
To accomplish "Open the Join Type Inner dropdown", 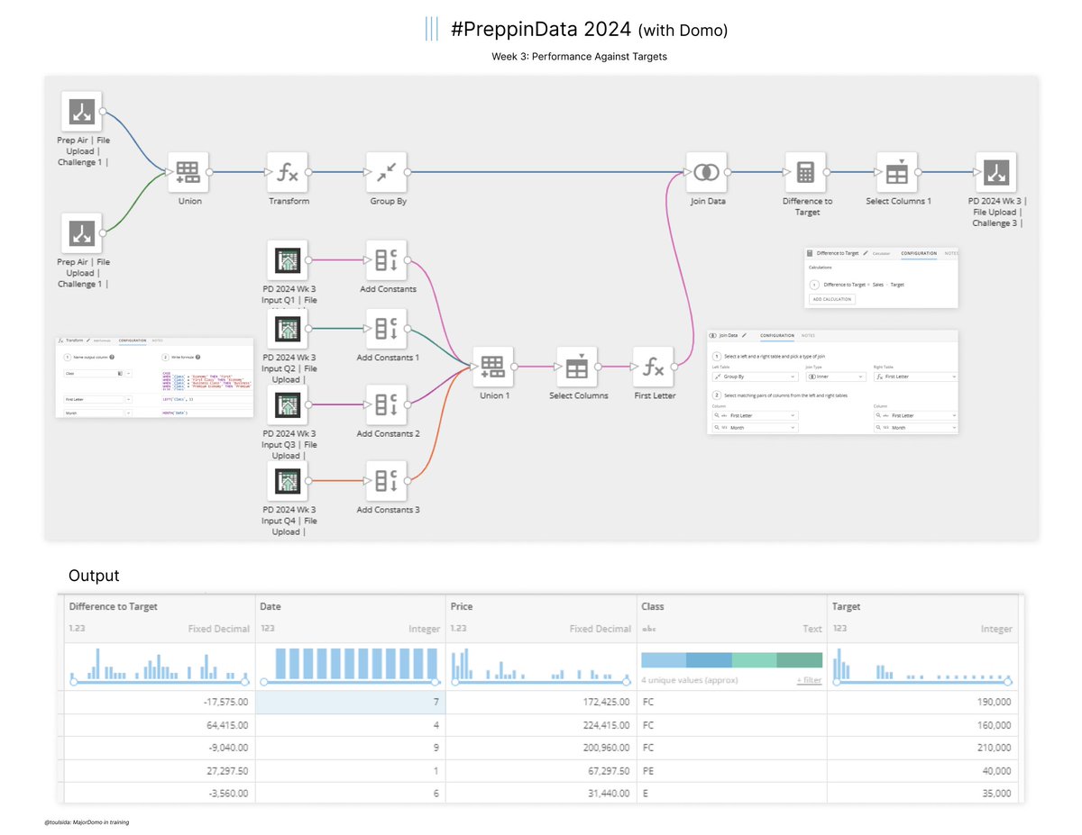I will click(x=836, y=377).
